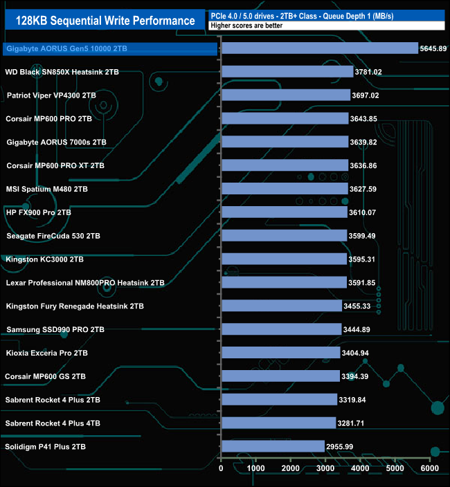
Task: Click the "128KB Sequential Write Performance" title
Action: pos(105,21)
